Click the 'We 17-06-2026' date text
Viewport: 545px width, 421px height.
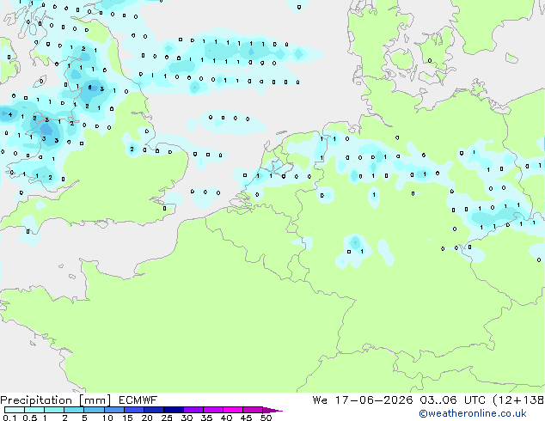tap(363, 400)
